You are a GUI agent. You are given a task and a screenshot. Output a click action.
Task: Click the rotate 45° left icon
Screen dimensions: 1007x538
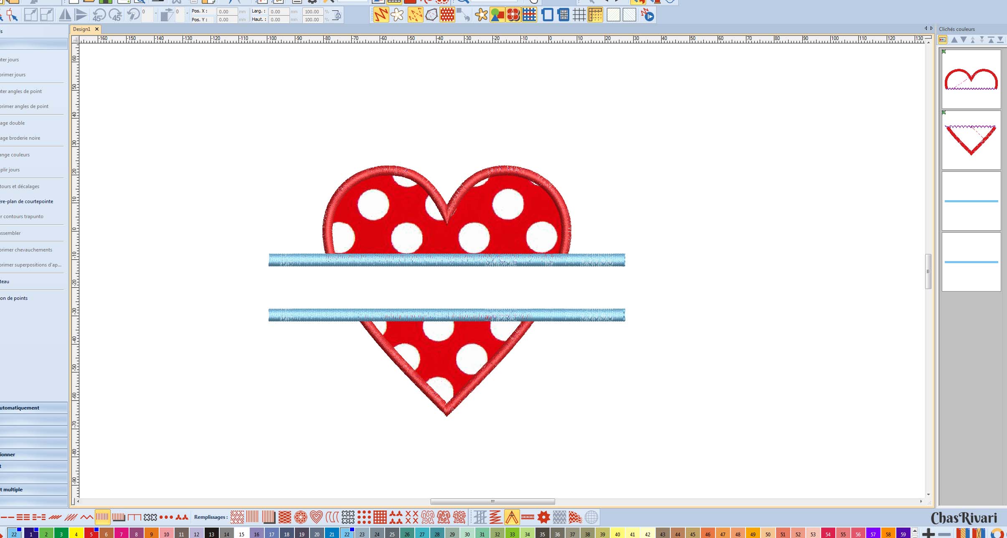click(99, 15)
